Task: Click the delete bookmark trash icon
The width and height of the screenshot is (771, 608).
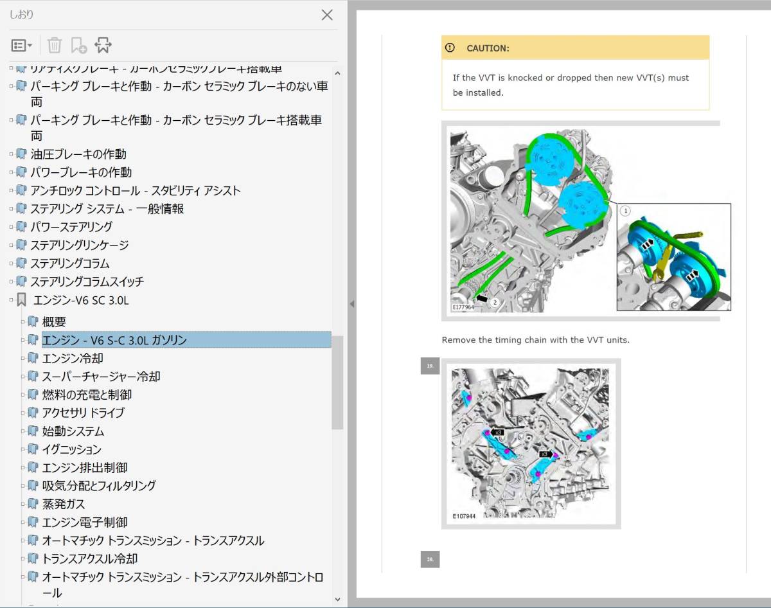Action: click(x=55, y=45)
